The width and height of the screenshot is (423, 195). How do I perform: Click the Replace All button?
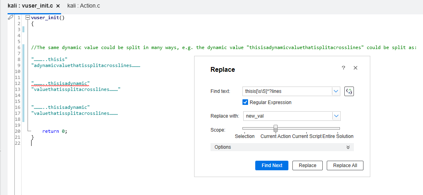coord(345,165)
